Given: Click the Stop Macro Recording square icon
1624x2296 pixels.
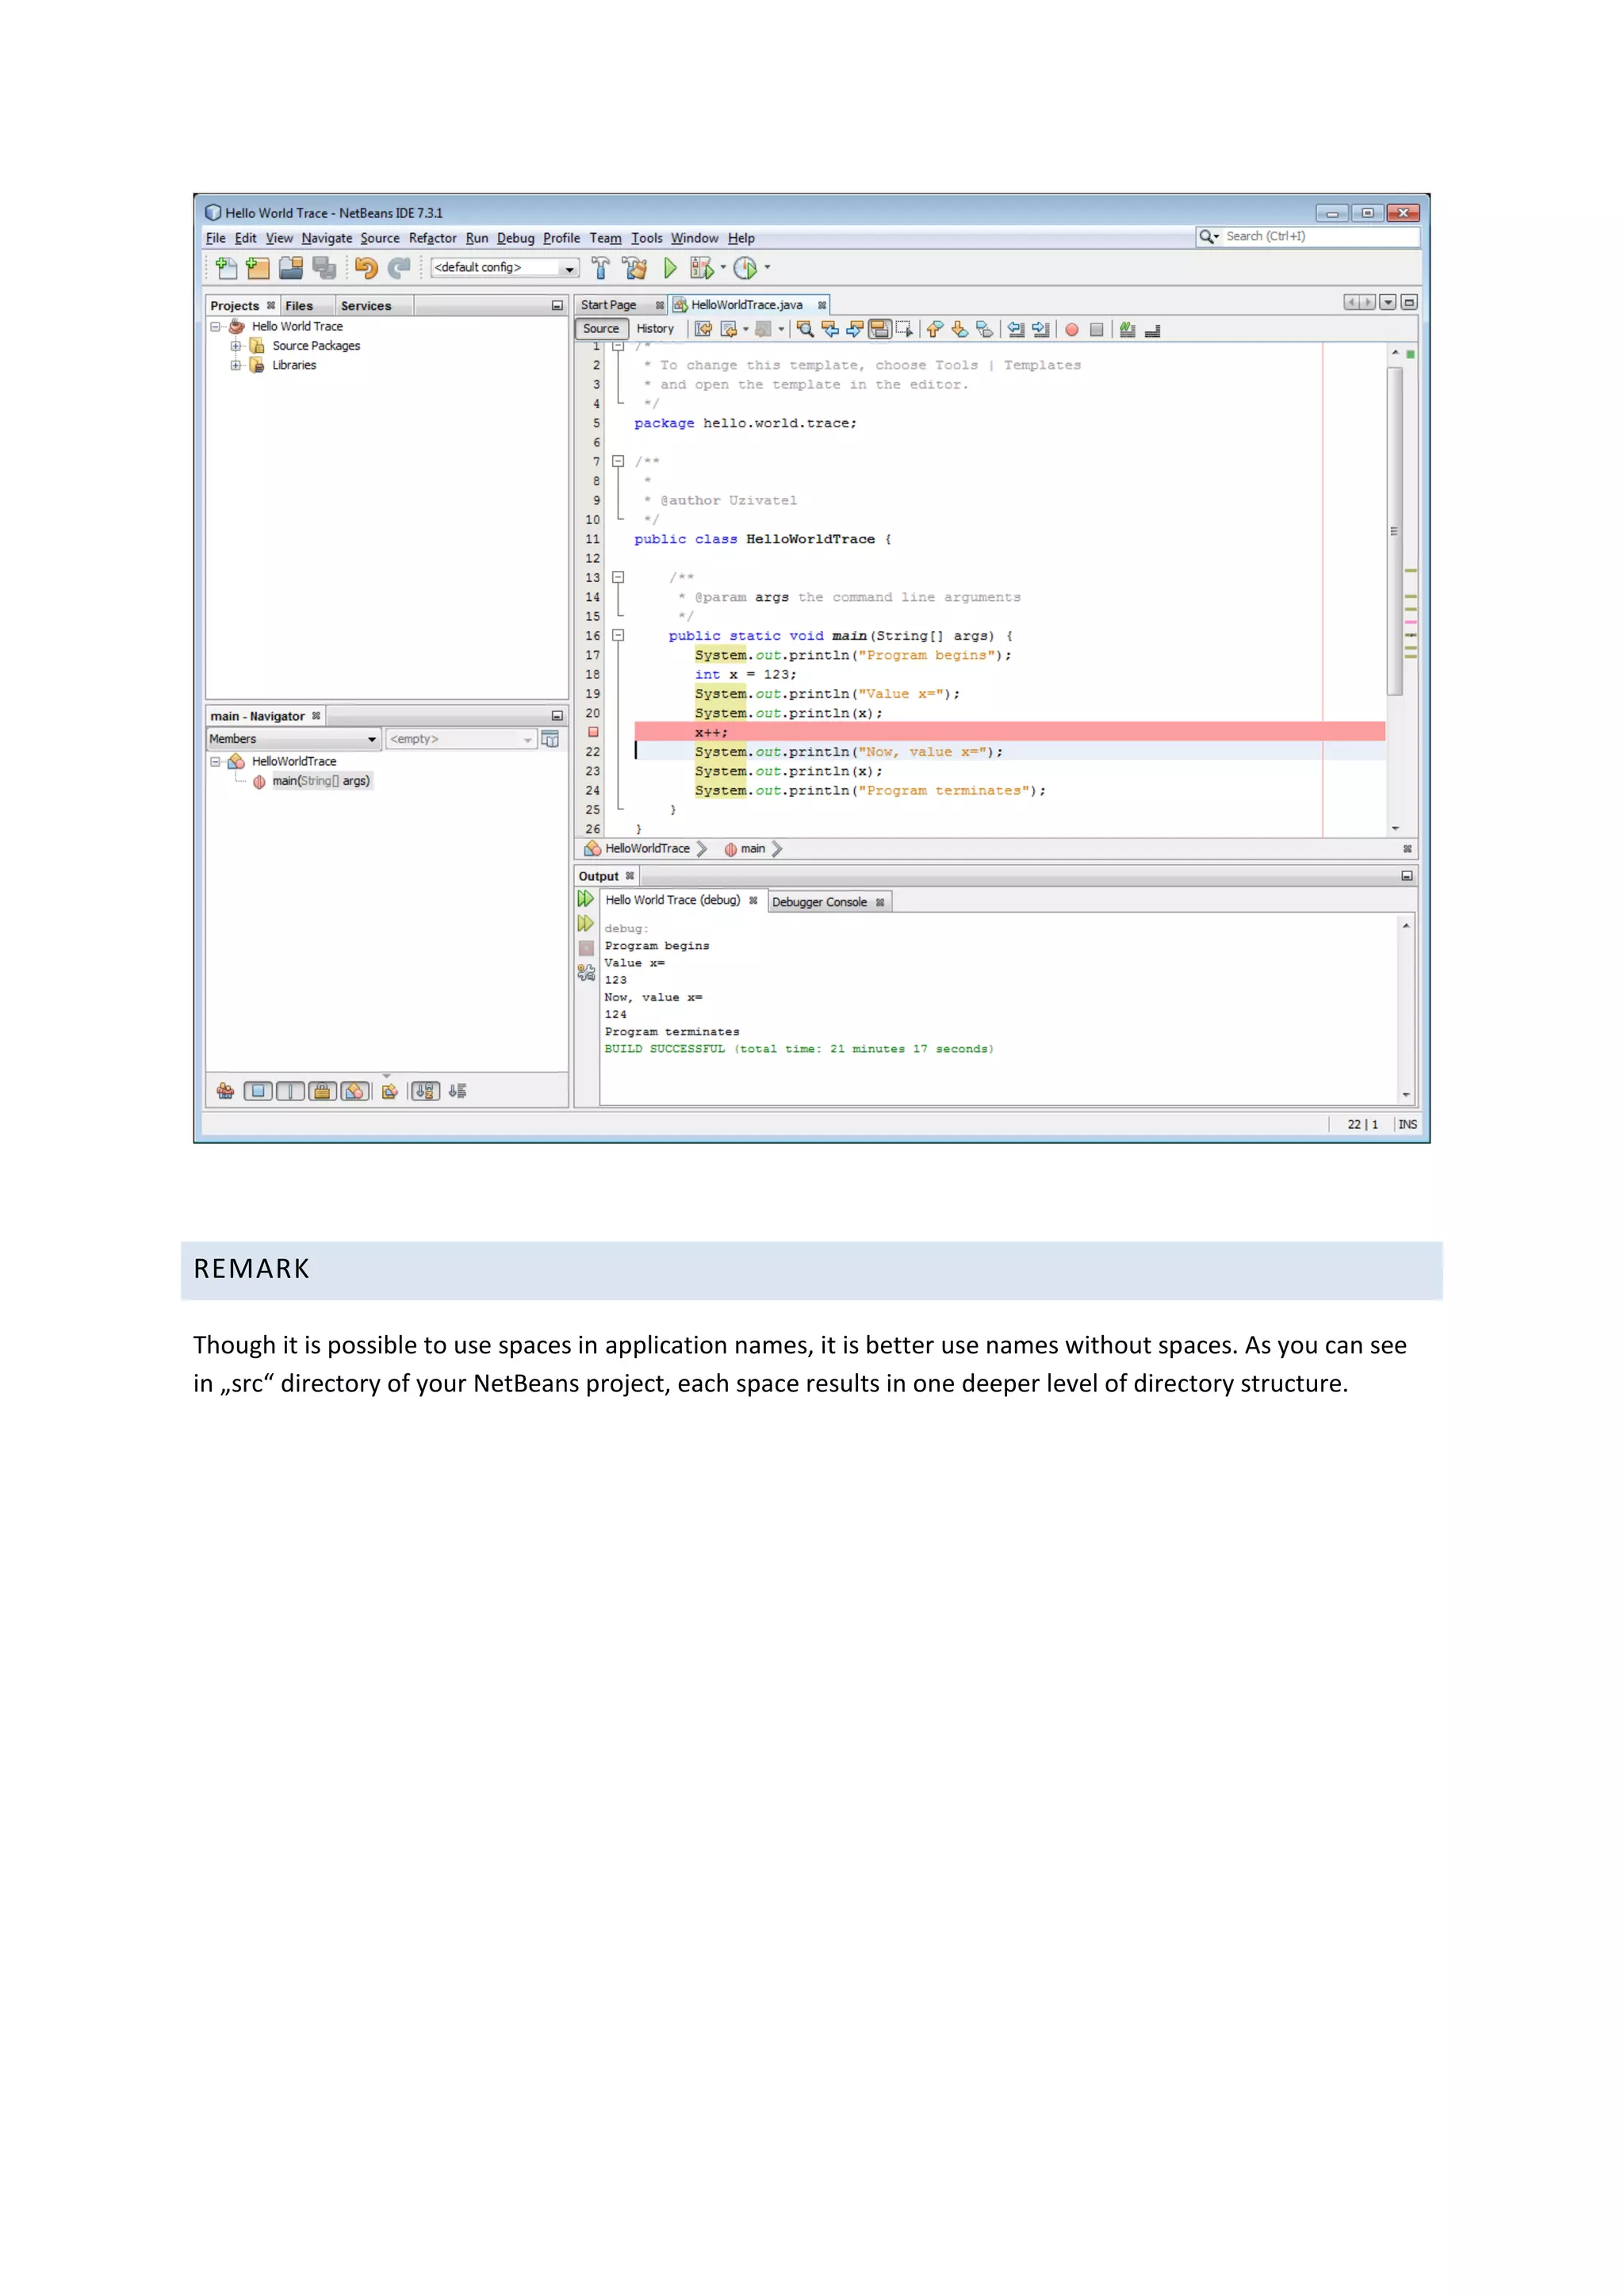Looking at the screenshot, I should [x=1097, y=330].
